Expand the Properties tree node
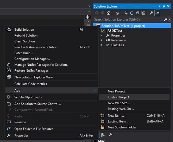Image resolution: width=173 pixels, height=142 pixels. pyautogui.click(x=101, y=35)
